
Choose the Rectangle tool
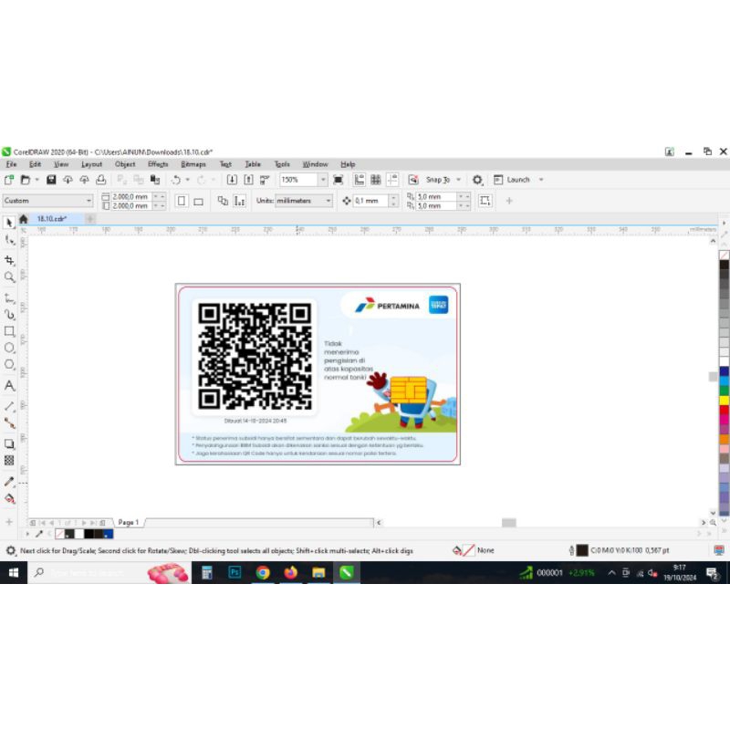9,331
